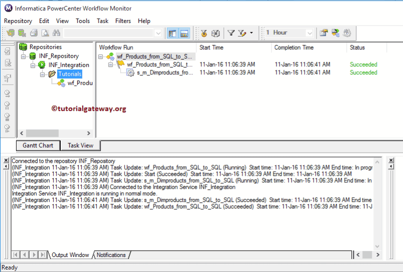Screen dimensions: 403x272
Task: Collapse the INF_Integration tree node
Action: (x=33, y=65)
